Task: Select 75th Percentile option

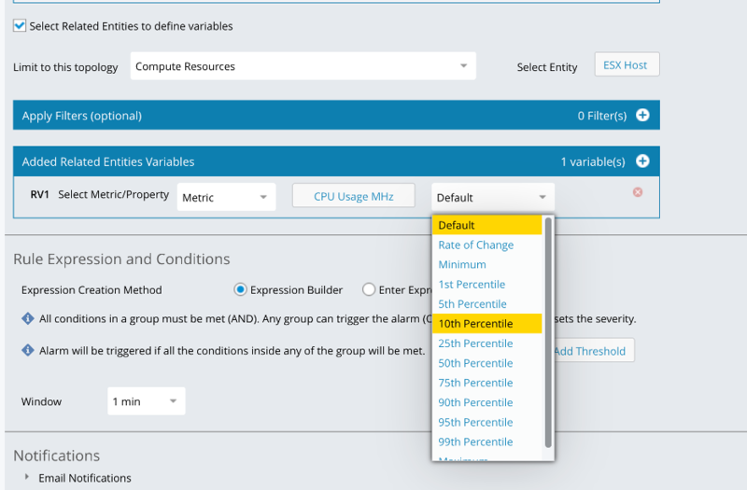Action: click(486, 383)
